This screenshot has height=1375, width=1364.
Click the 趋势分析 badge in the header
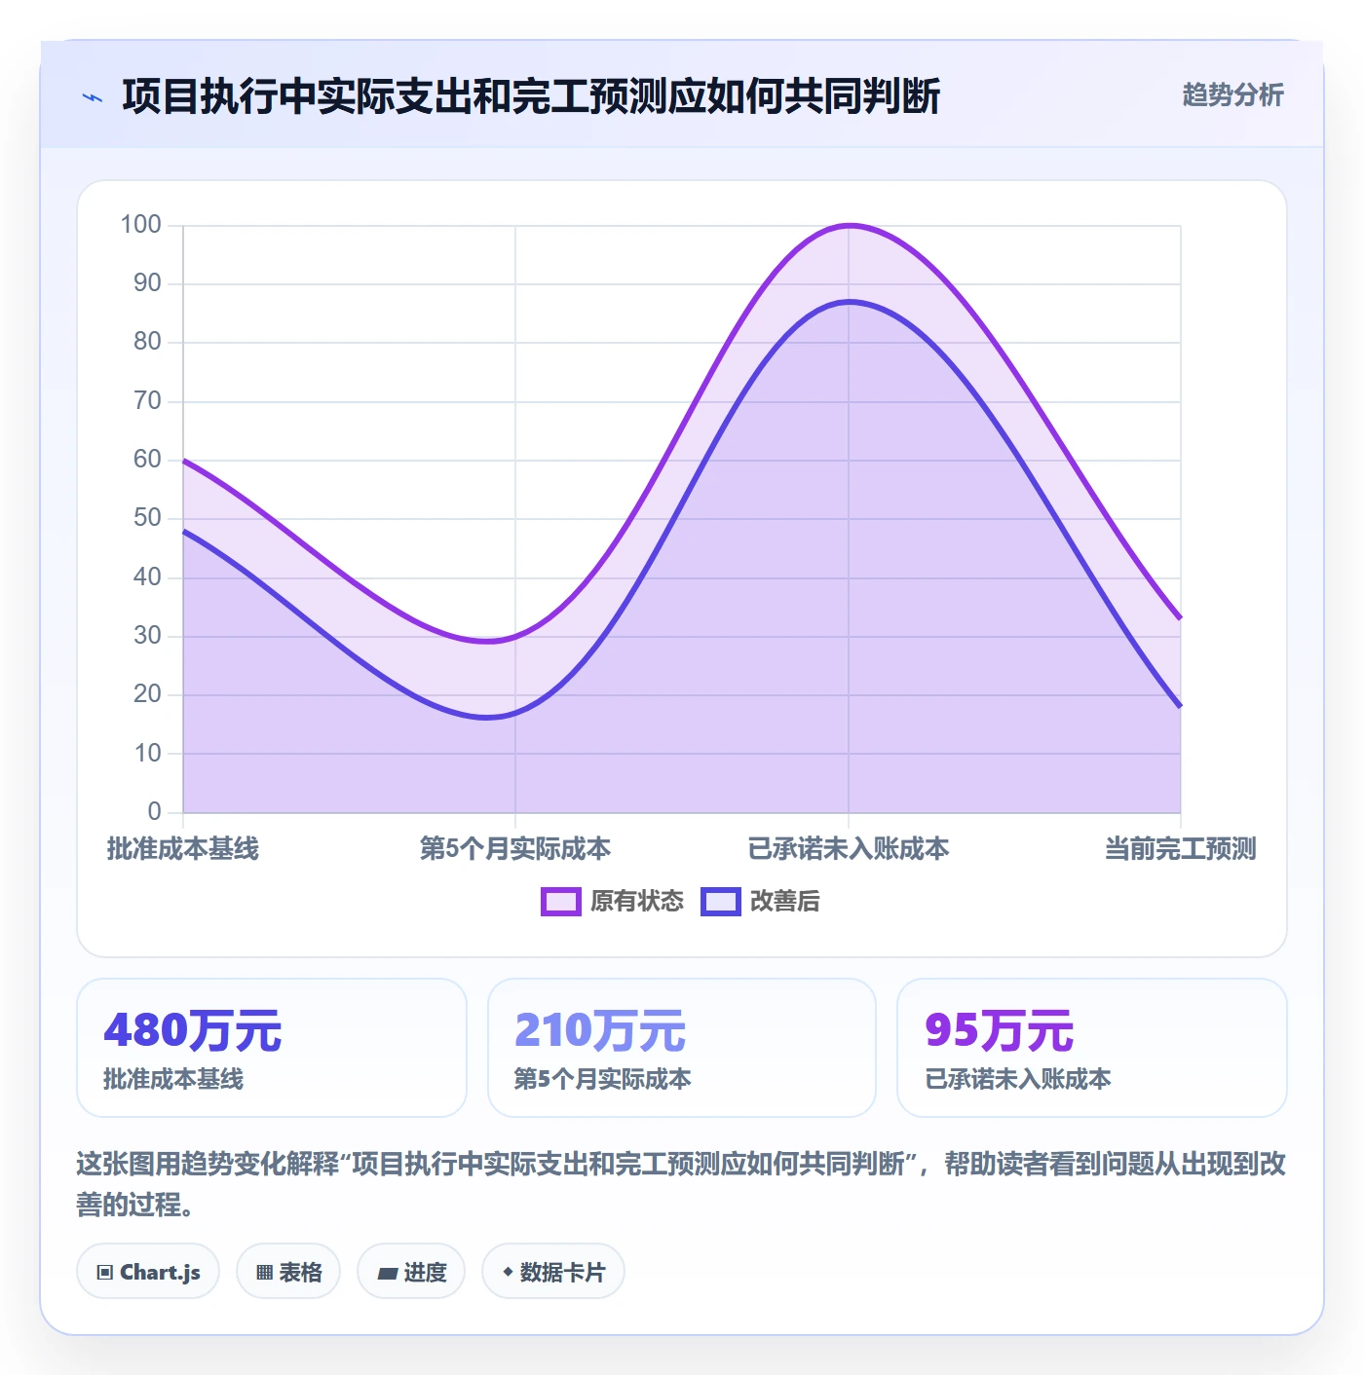[1232, 94]
